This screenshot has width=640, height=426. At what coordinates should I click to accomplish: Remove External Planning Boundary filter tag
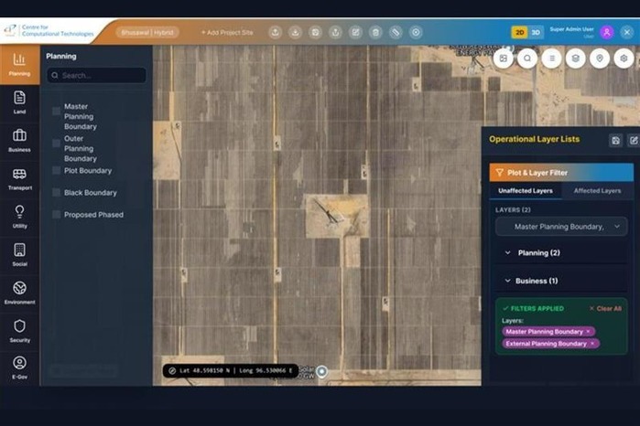[592, 344]
